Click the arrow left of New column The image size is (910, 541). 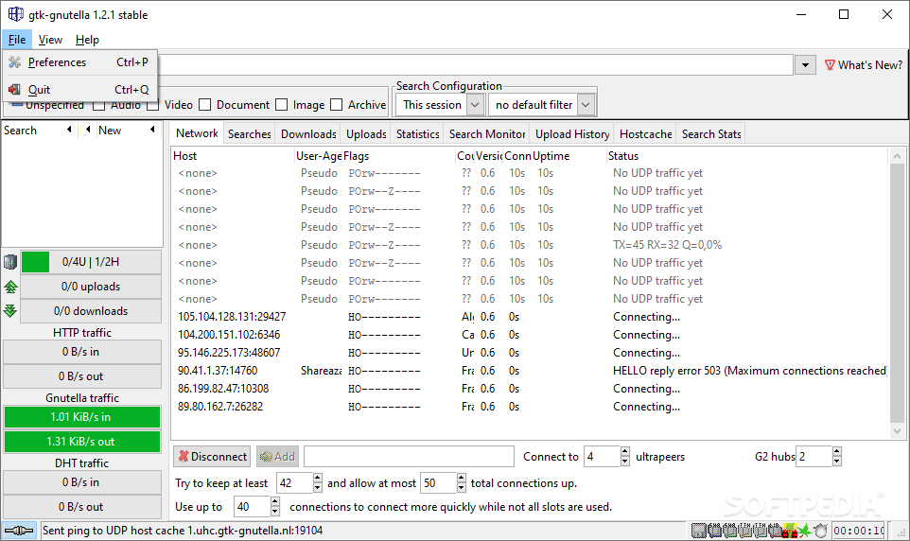(88, 130)
